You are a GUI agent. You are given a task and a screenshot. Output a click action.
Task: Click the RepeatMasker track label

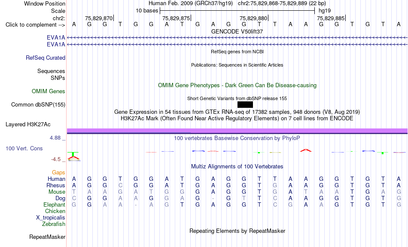pos(47,237)
